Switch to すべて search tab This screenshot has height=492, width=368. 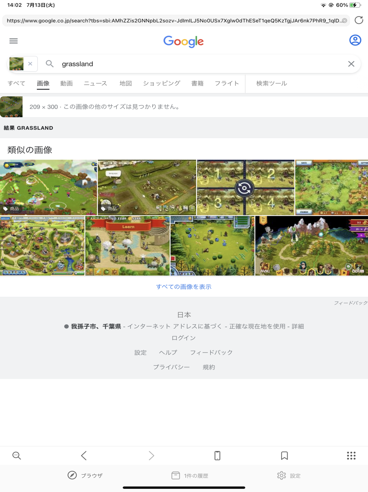17,83
